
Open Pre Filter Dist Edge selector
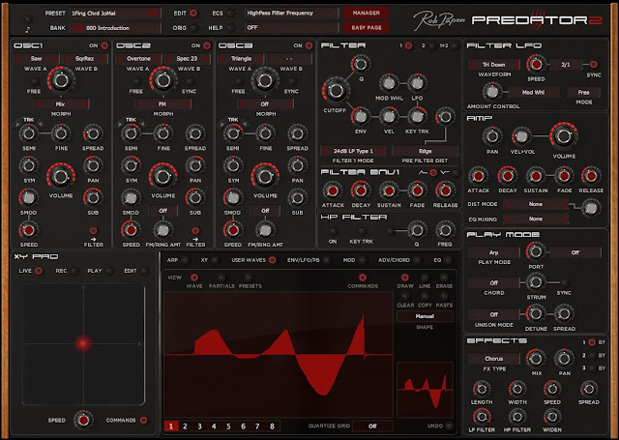tap(426, 151)
